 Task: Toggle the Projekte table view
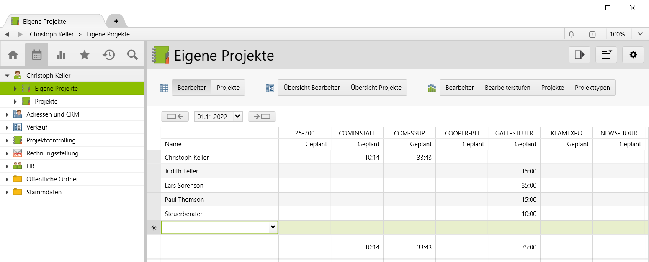pos(228,88)
